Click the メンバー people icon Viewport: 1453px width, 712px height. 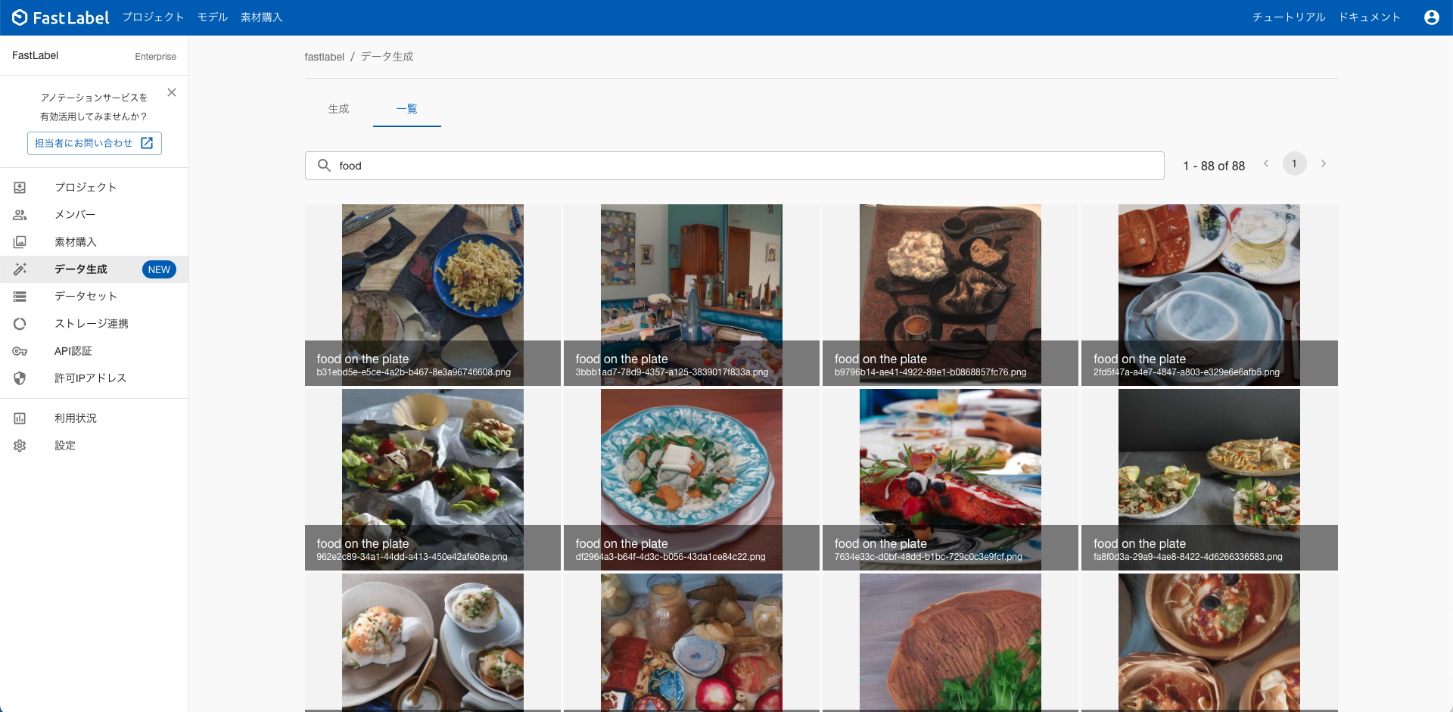tap(20, 215)
